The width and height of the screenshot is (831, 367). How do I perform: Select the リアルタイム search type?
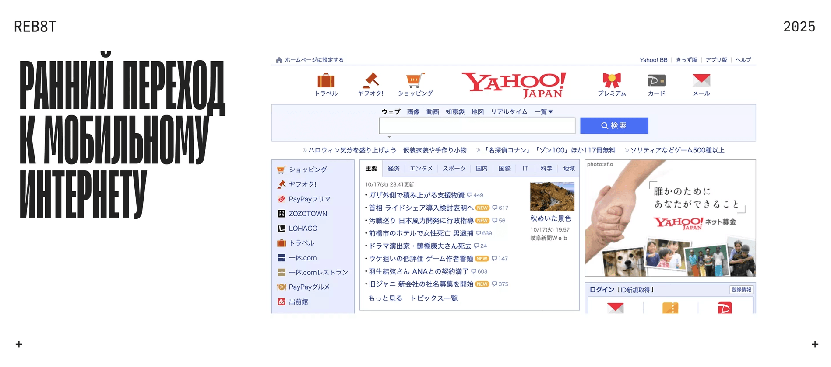tap(509, 112)
